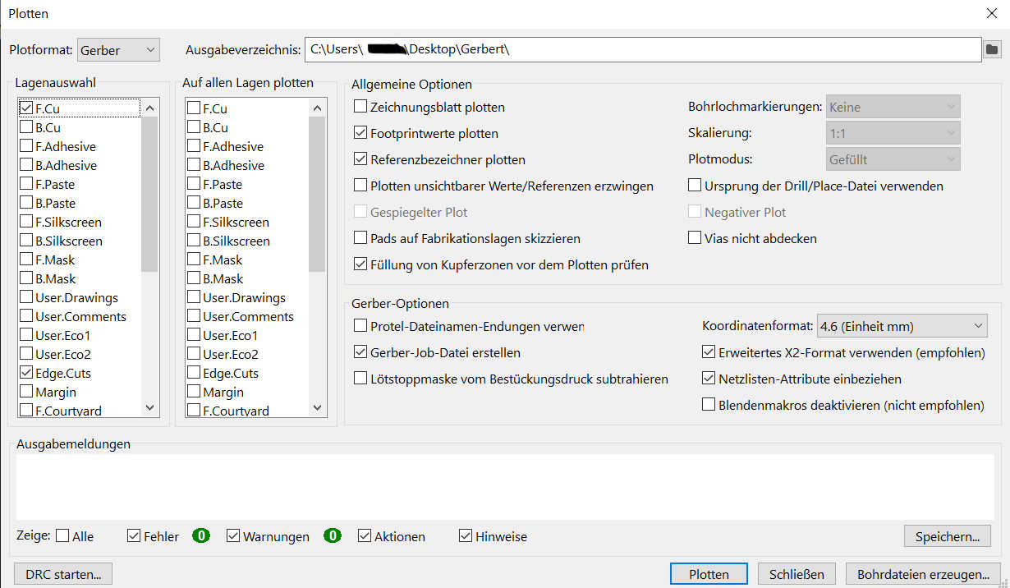The height and width of the screenshot is (588, 1010).
Task: Enable the B.Cu layer in Lagenauswahl
Action: click(x=26, y=127)
